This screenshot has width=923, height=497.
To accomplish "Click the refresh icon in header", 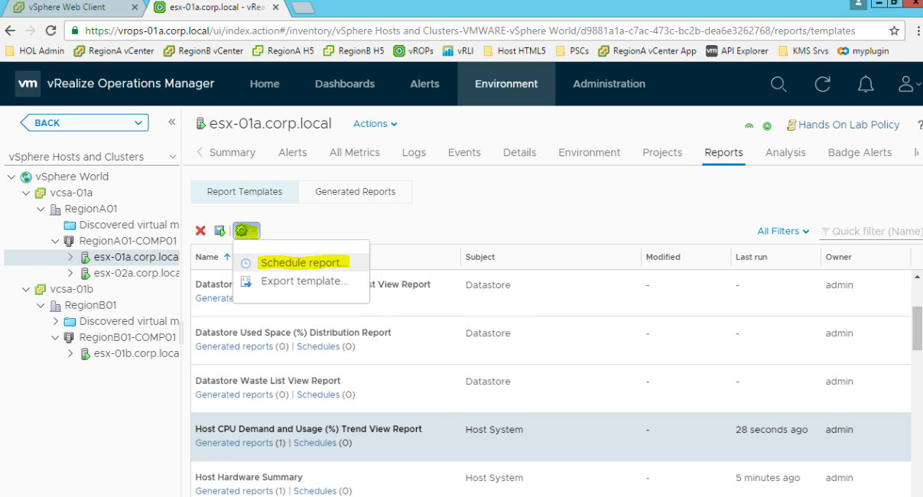I will [x=822, y=84].
